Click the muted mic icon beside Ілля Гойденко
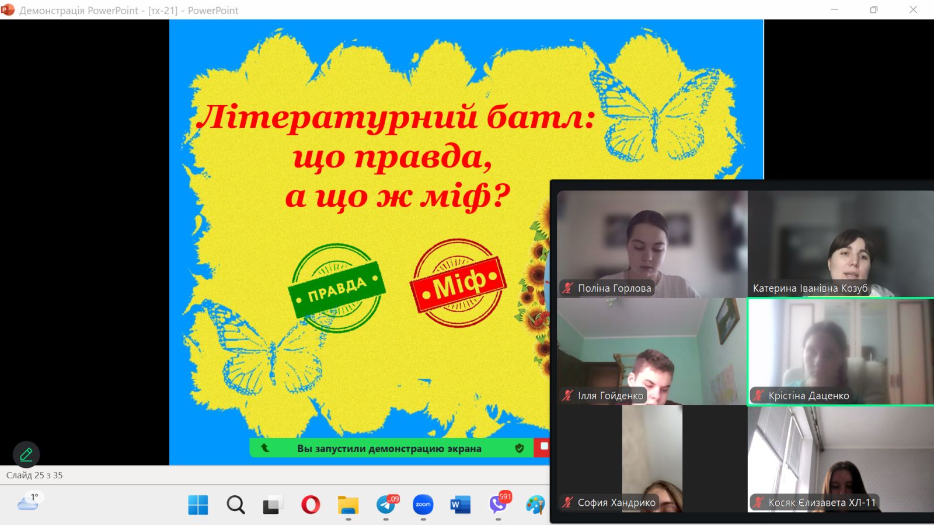This screenshot has height=525, width=934. click(x=567, y=395)
